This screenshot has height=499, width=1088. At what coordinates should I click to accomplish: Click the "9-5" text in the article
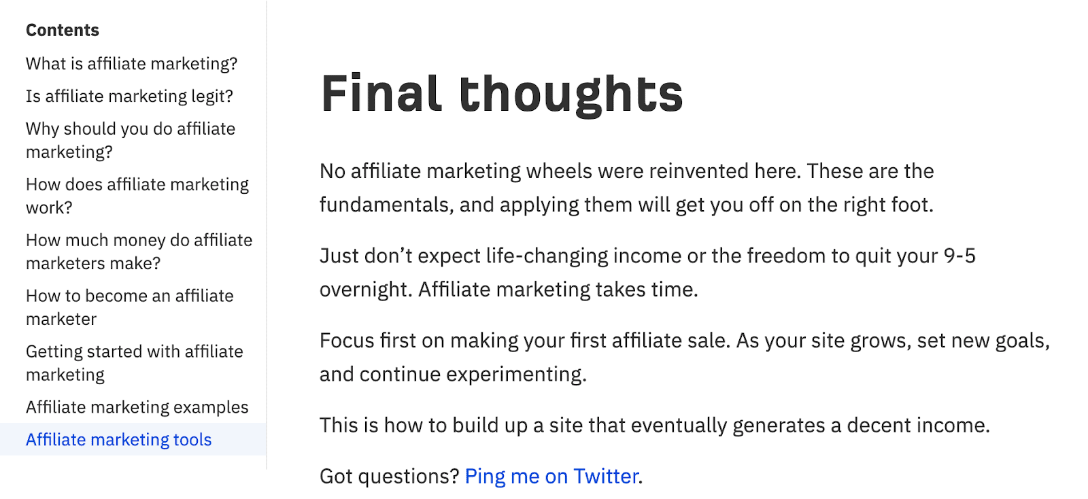click(x=959, y=256)
